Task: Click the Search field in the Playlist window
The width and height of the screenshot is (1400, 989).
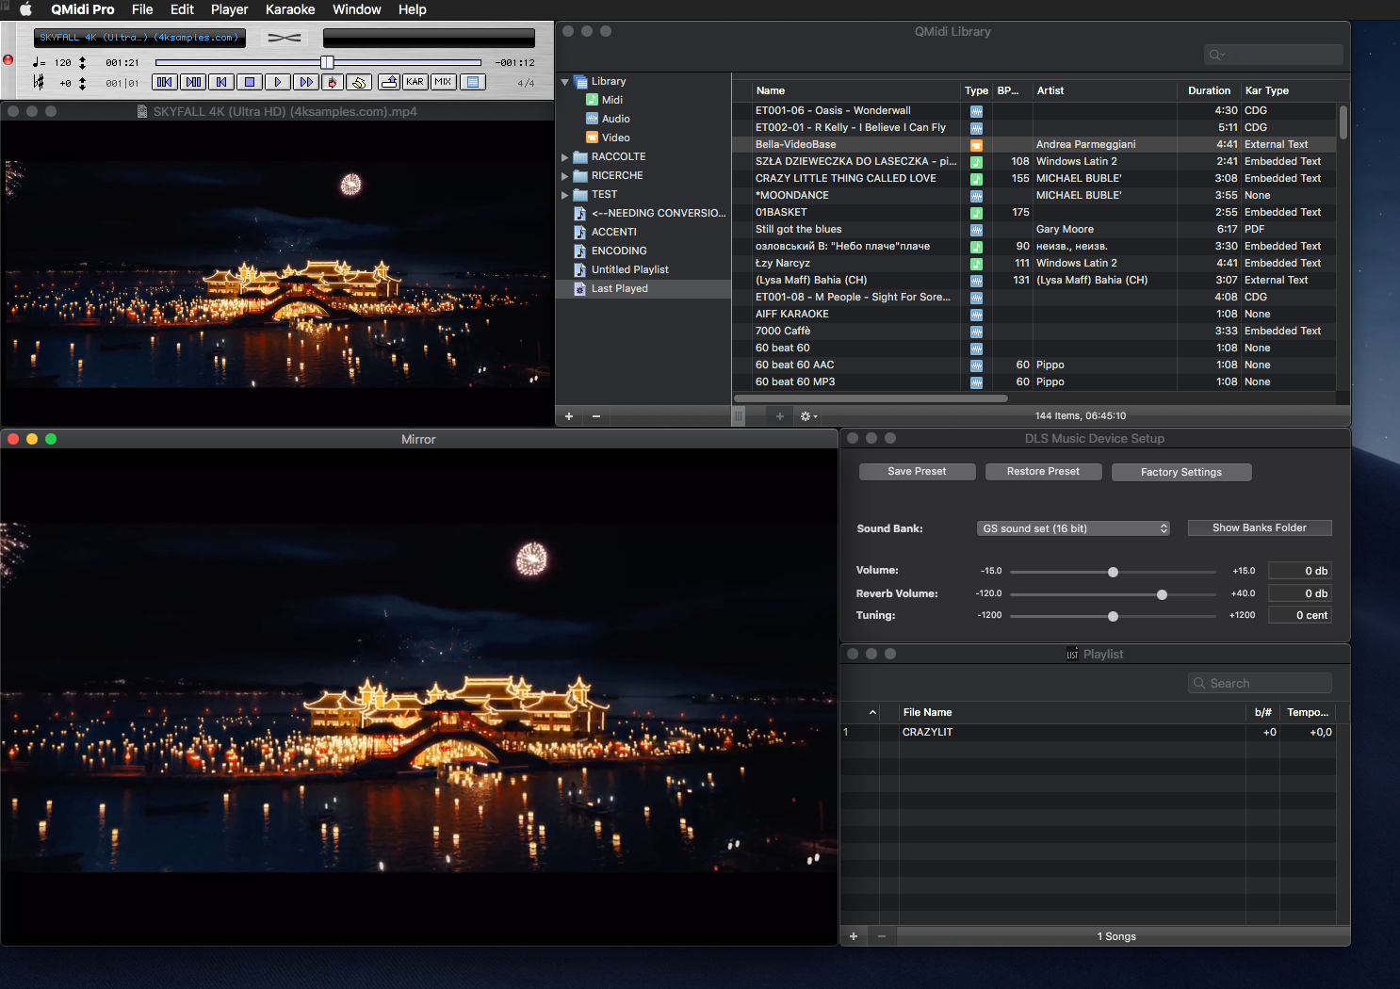Action: [1260, 683]
